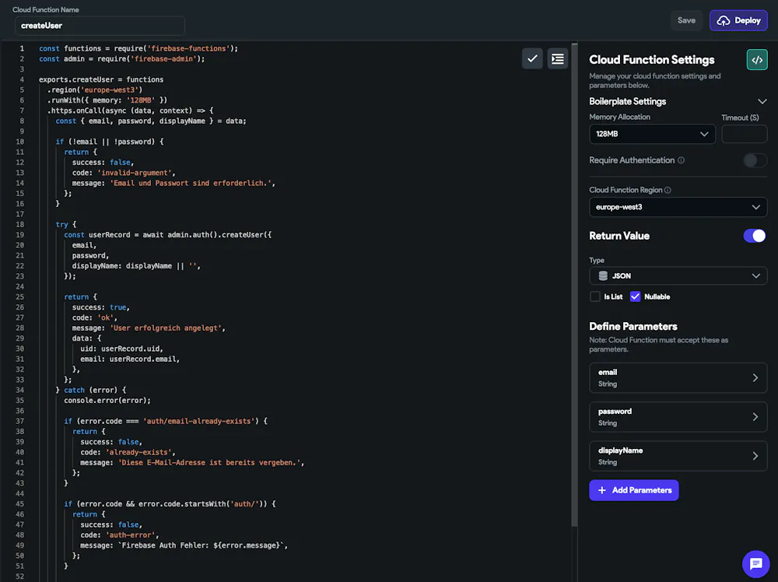Click the code validation checkmark icon
The height and width of the screenshot is (582, 778).
click(532, 58)
